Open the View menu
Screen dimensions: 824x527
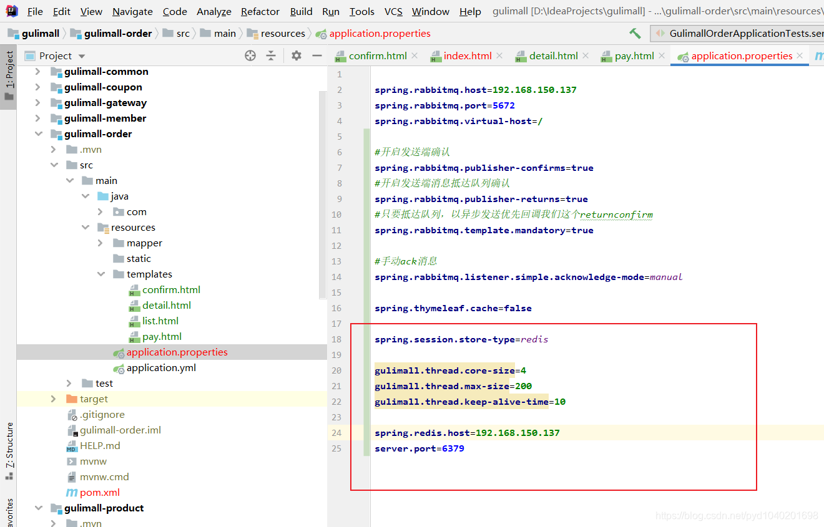point(91,11)
